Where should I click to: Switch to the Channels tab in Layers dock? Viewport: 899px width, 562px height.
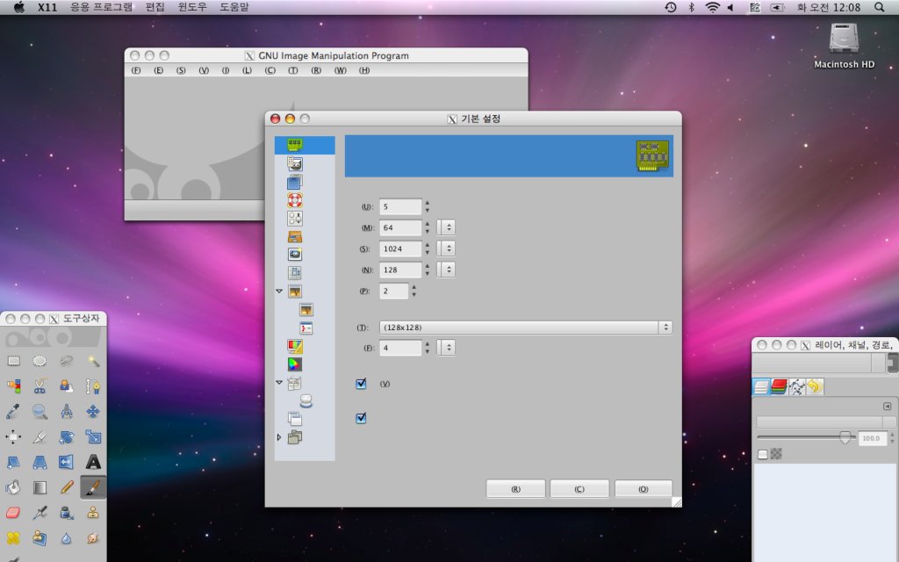click(x=779, y=387)
